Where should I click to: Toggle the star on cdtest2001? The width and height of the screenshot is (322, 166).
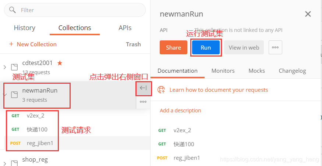(60, 63)
